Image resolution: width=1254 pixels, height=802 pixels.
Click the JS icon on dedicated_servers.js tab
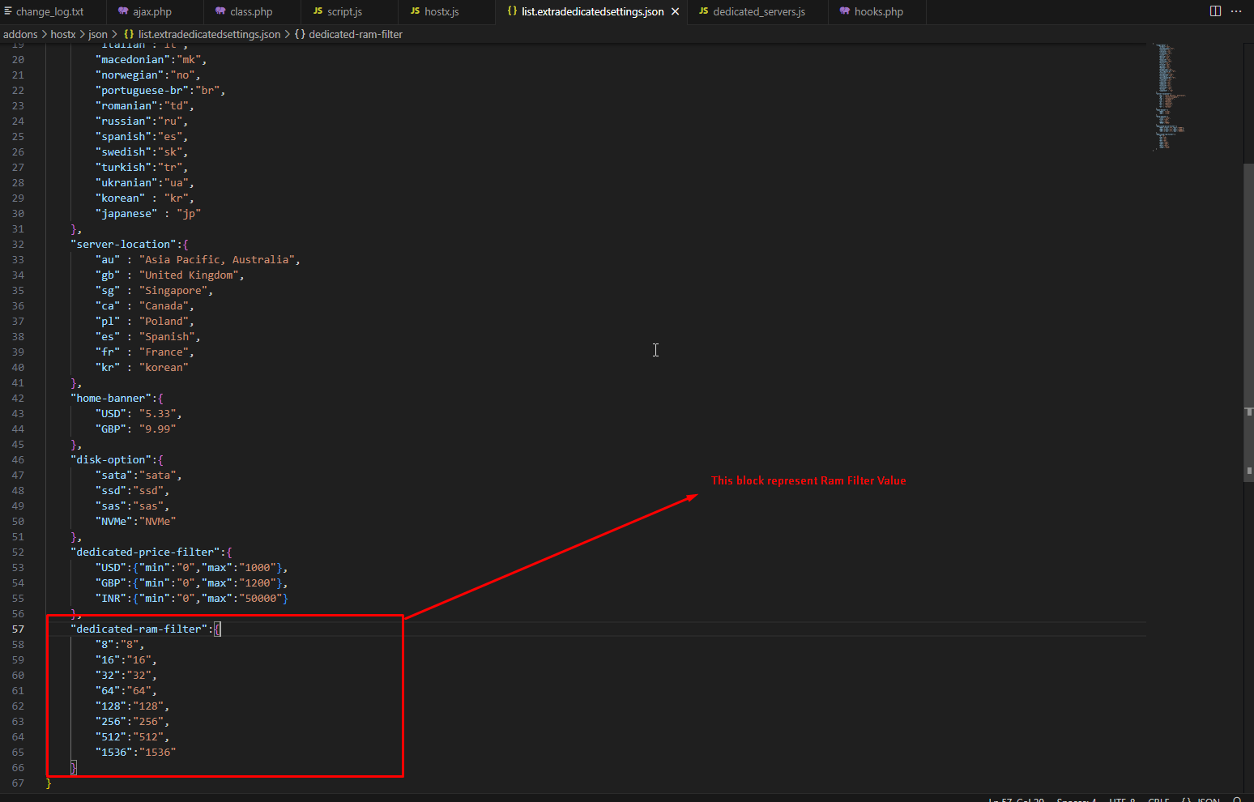(x=703, y=11)
